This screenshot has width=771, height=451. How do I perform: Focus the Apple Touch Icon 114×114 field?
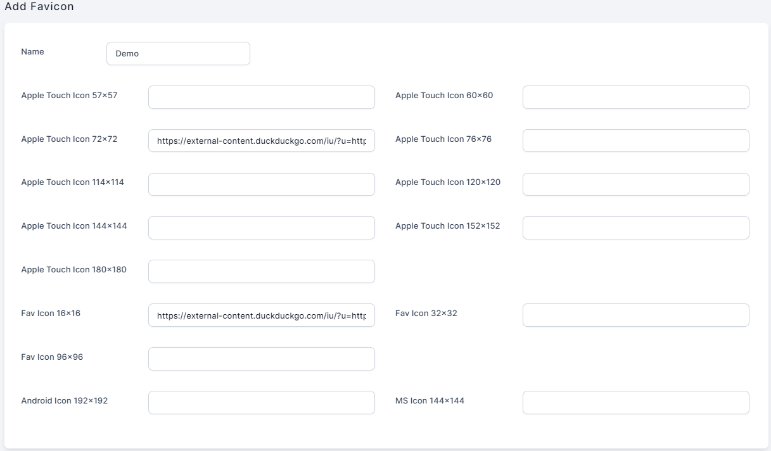[x=261, y=184]
